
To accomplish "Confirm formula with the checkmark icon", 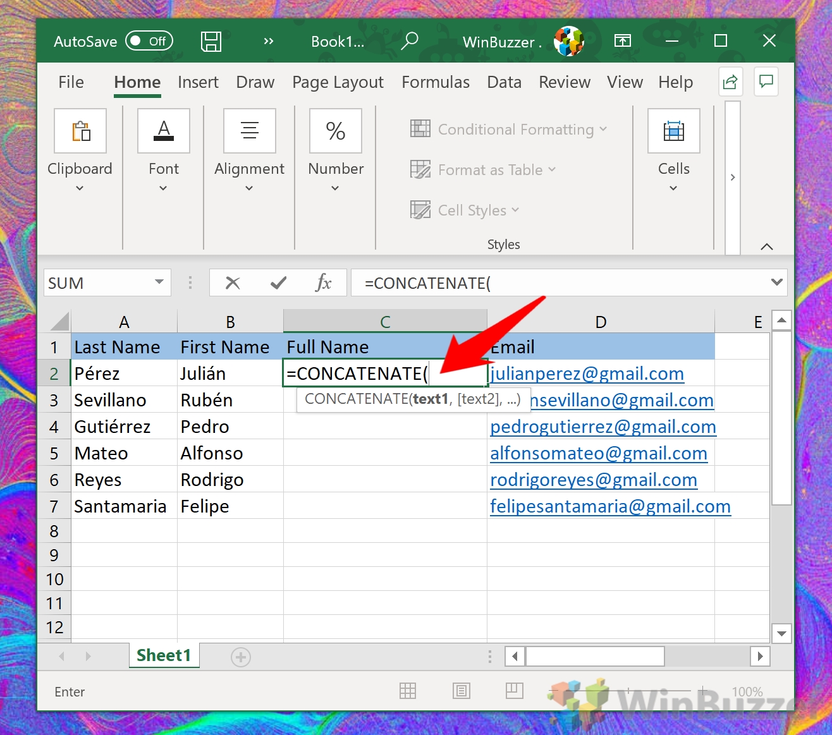I will [278, 283].
